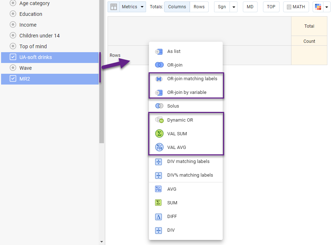331x245 pixels.
Task: Click the VAL AVG icon
Action: pos(159,147)
